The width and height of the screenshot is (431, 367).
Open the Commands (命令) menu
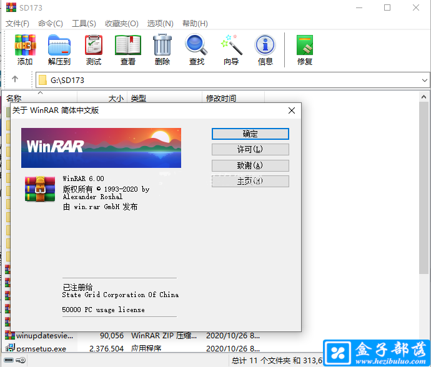coord(51,24)
